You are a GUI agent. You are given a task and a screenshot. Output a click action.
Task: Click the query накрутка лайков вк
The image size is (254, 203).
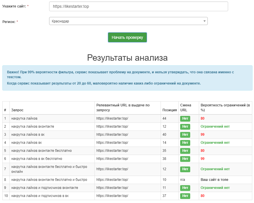click(x=27, y=143)
